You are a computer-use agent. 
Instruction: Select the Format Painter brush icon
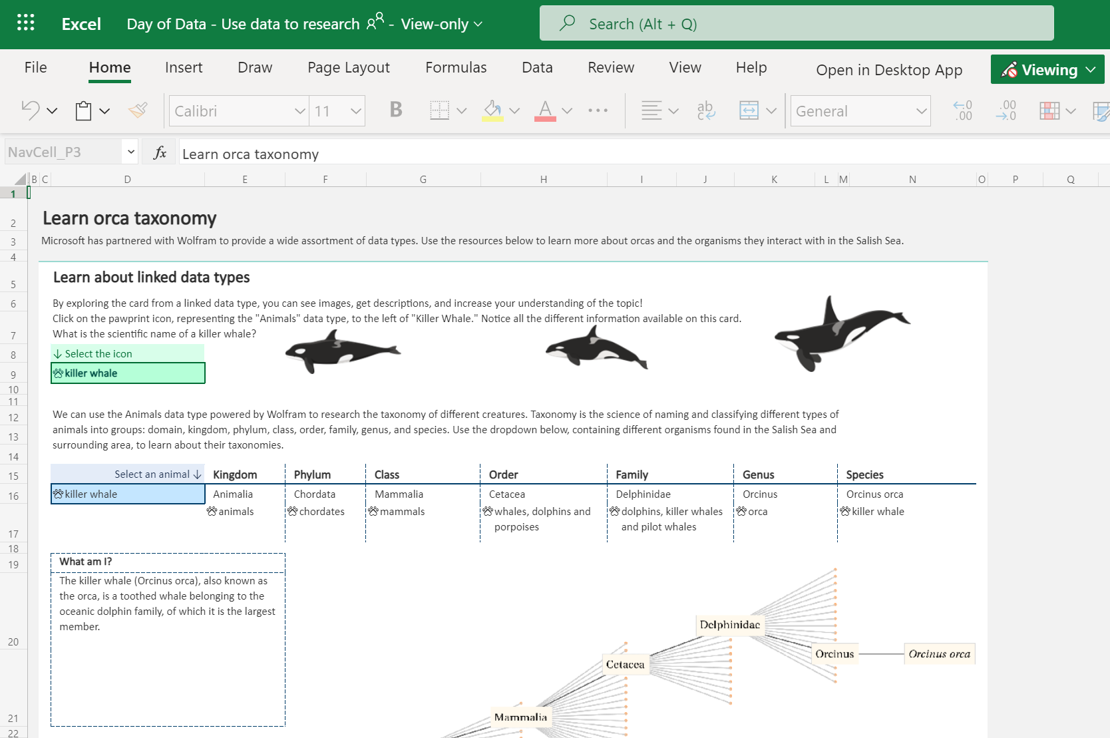138,110
